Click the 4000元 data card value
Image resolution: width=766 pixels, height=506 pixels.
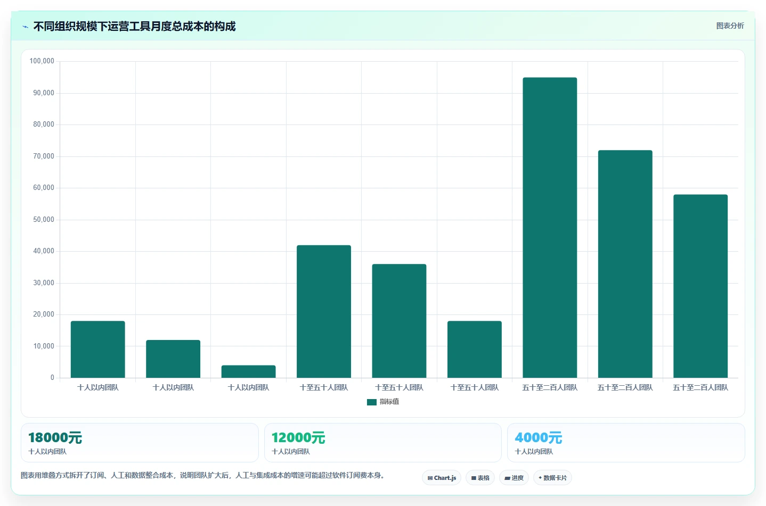tap(539, 438)
